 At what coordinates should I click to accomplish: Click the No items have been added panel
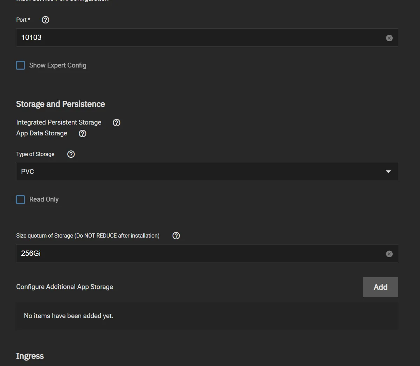(x=207, y=315)
